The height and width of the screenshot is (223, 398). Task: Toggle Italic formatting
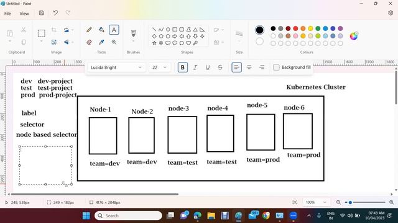[195, 68]
